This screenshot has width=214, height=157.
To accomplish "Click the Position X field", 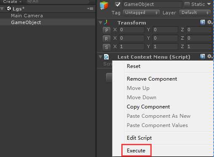I will coord(131,30).
